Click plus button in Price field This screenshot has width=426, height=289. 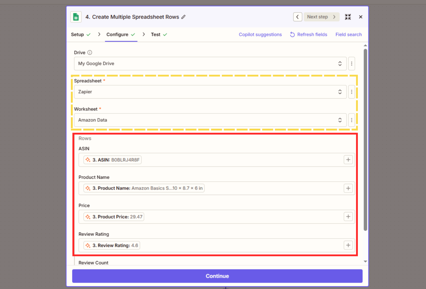coord(348,217)
